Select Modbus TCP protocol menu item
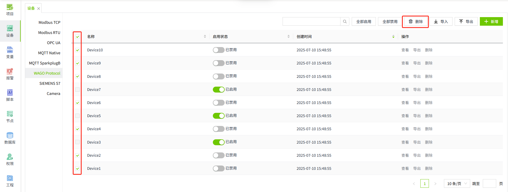This screenshot has width=508, height=192. 49,22
